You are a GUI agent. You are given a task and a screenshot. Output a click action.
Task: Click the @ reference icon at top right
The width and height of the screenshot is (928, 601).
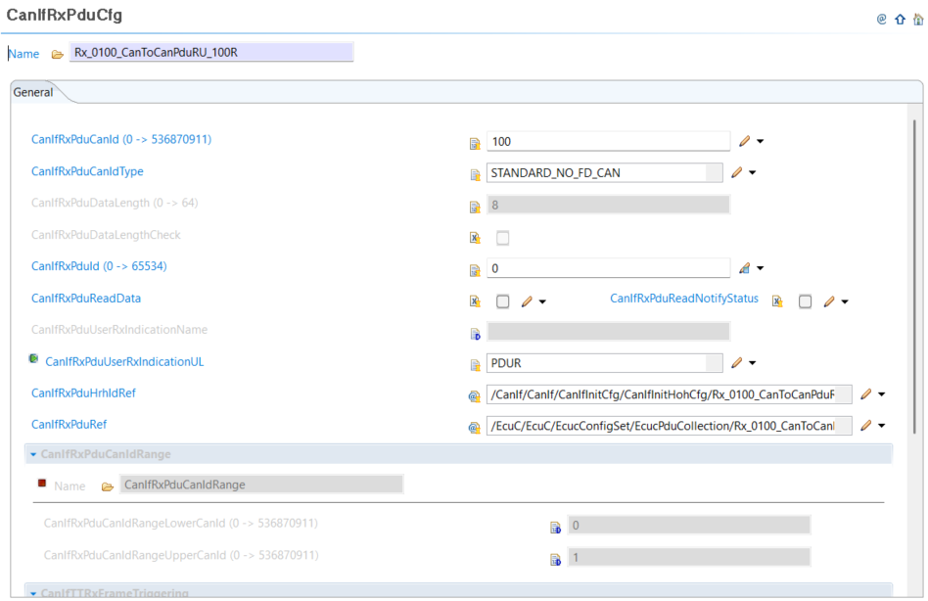coord(881,19)
